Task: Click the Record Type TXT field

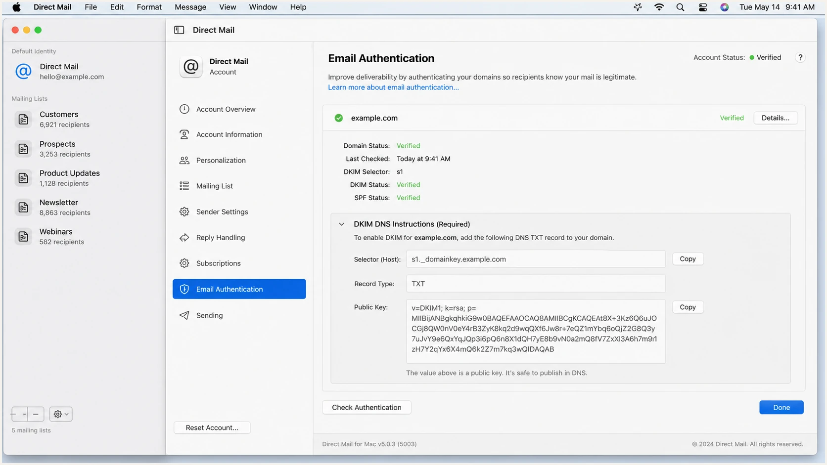Action: [x=536, y=284]
